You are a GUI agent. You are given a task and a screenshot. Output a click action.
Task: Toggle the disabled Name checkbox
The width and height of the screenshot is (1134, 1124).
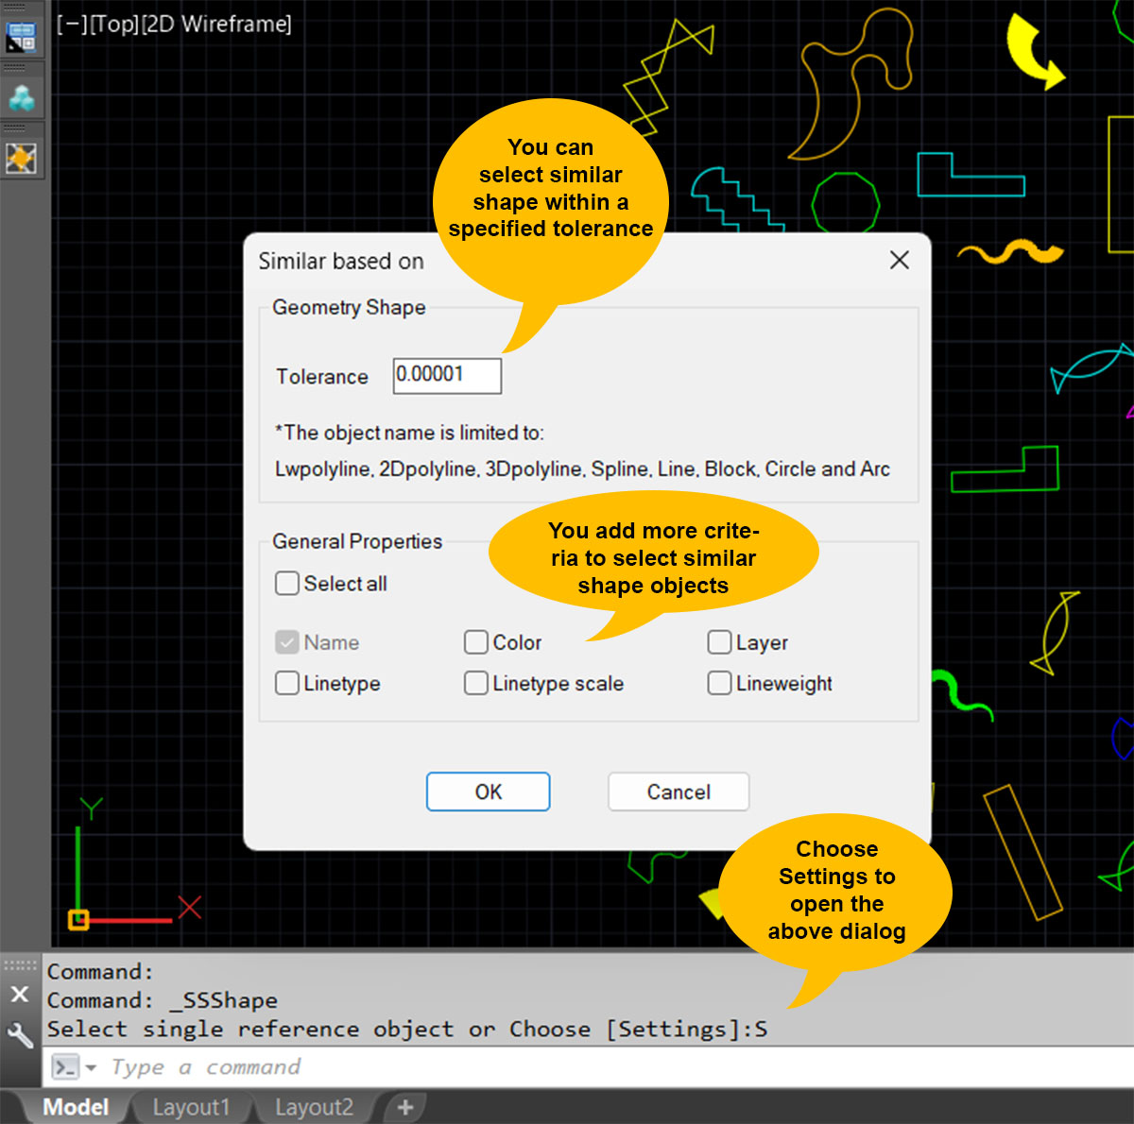tap(287, 642)
